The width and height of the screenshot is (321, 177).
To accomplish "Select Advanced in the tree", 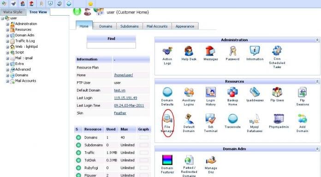I will point(23,69).
